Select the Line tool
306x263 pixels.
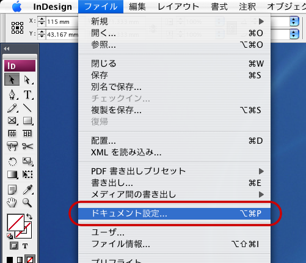(27, 108)
